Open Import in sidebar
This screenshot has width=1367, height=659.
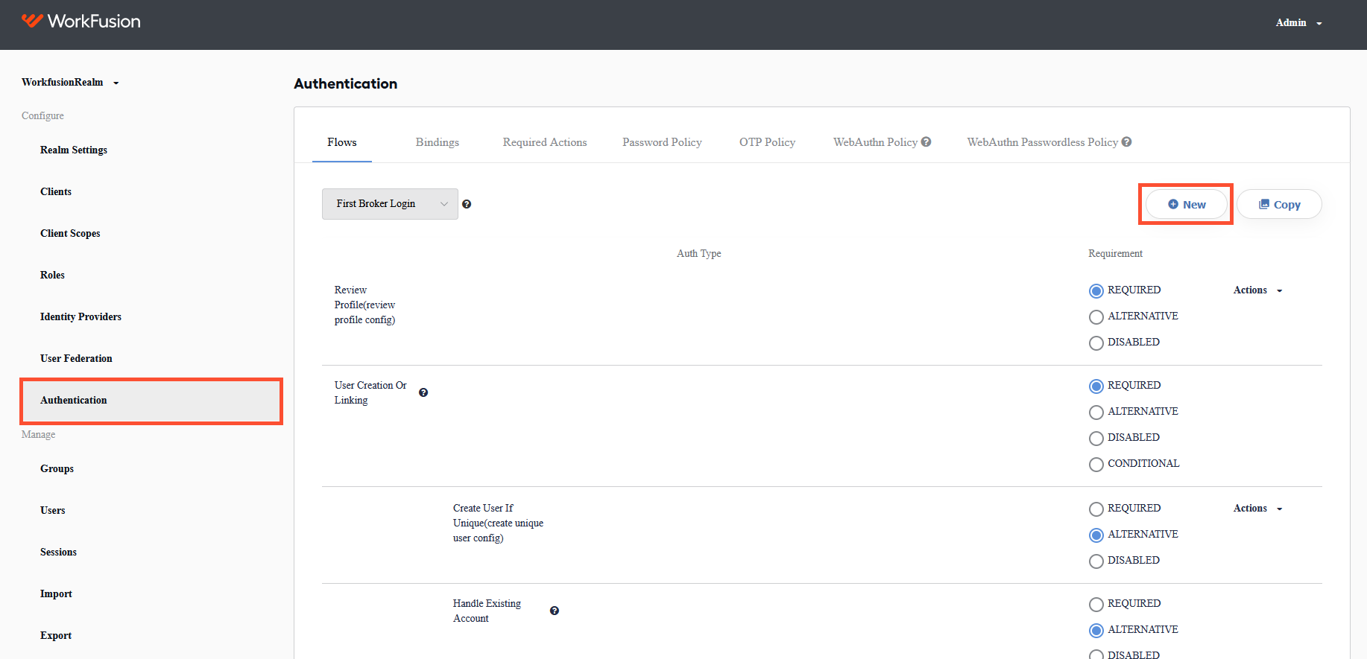click(56, 593)
